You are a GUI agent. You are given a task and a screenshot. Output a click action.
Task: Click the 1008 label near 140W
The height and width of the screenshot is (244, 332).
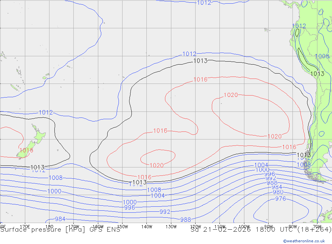[154, 190]
